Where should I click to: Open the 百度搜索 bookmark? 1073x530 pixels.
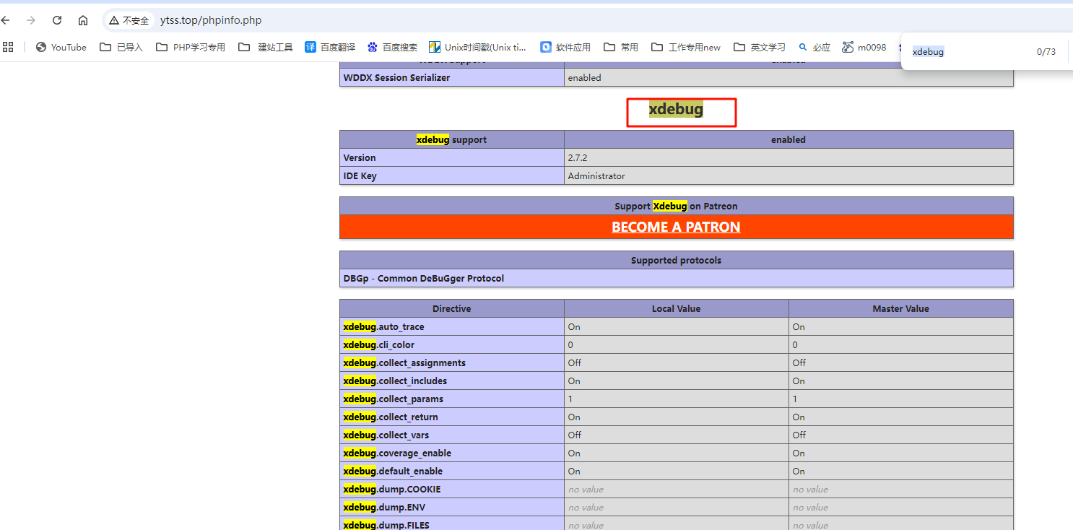coord(392,47)
